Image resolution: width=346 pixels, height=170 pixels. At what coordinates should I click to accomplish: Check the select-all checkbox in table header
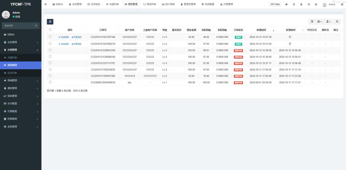tap(50, 30)
